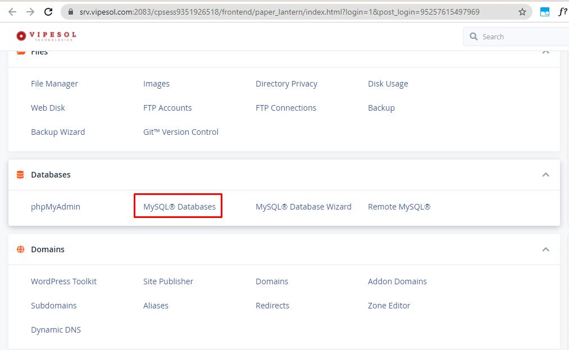
Task: Open Dynamic DNS
Action: [x=56, y=330]
